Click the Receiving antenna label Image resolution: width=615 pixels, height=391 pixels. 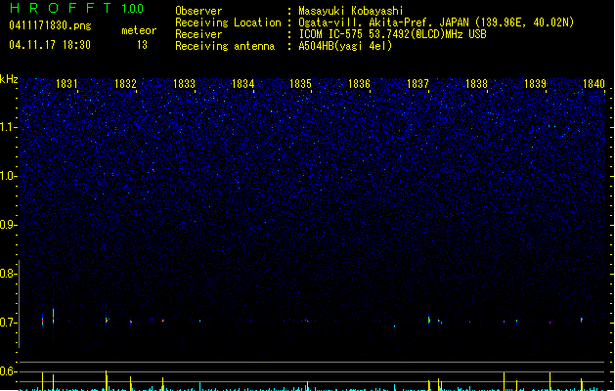tap(225, 46)
